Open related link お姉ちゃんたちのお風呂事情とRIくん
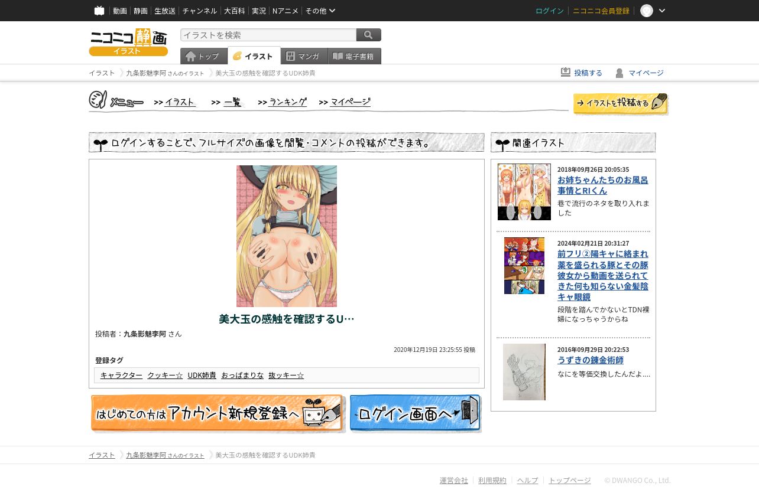Screen dimensions: 759x496 pos(603,185)
